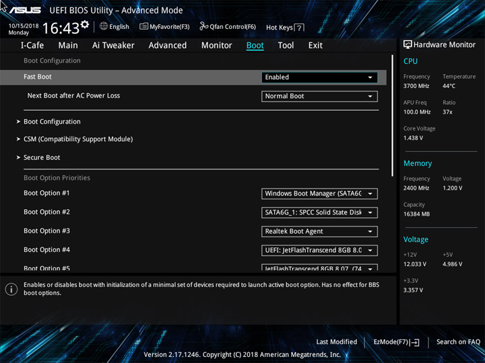Click +5V value 4.986 V

click(x=452, y=264)
